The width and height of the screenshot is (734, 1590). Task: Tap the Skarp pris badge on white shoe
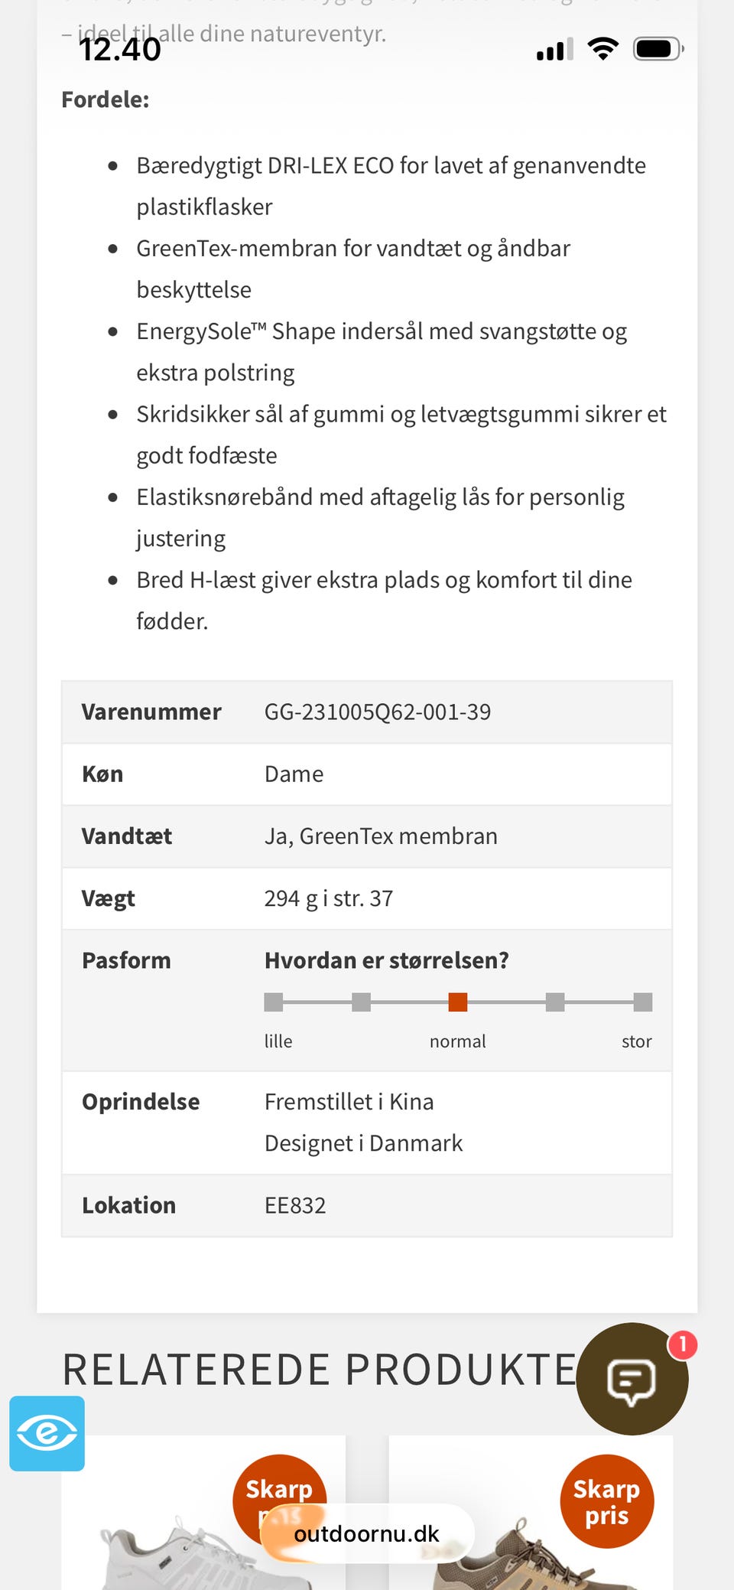tap(280, 1492)
